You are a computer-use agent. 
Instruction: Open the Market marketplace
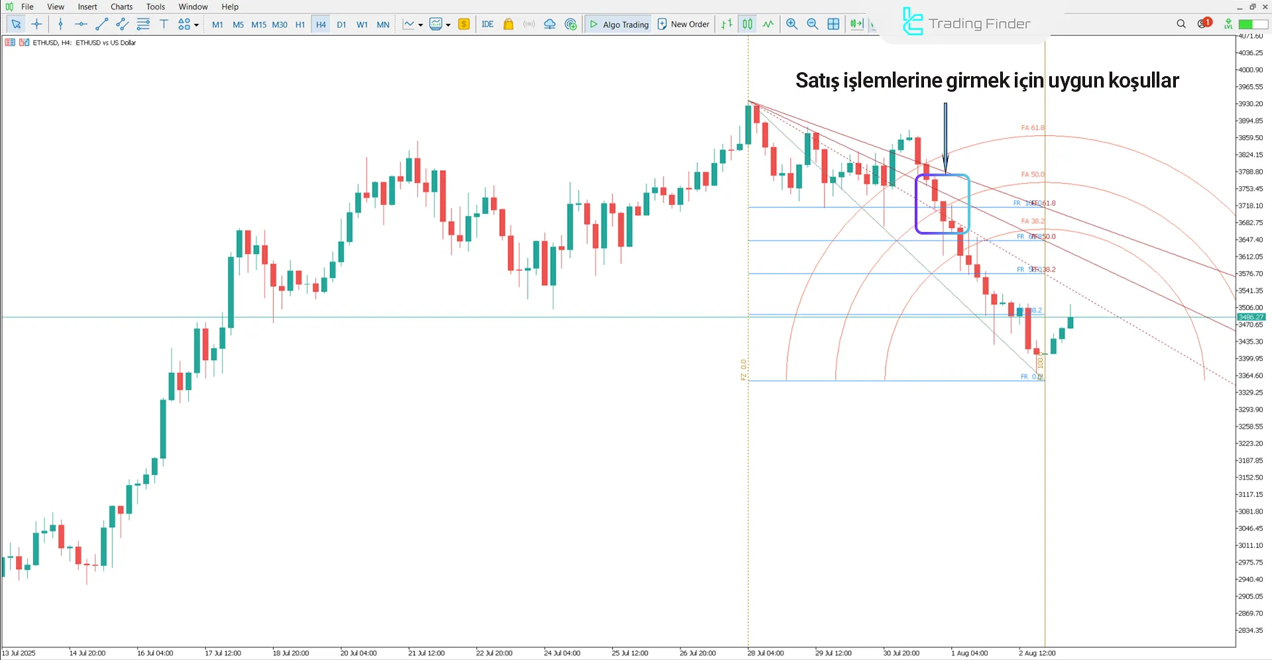pyautogui.click(x=508, y=24)
